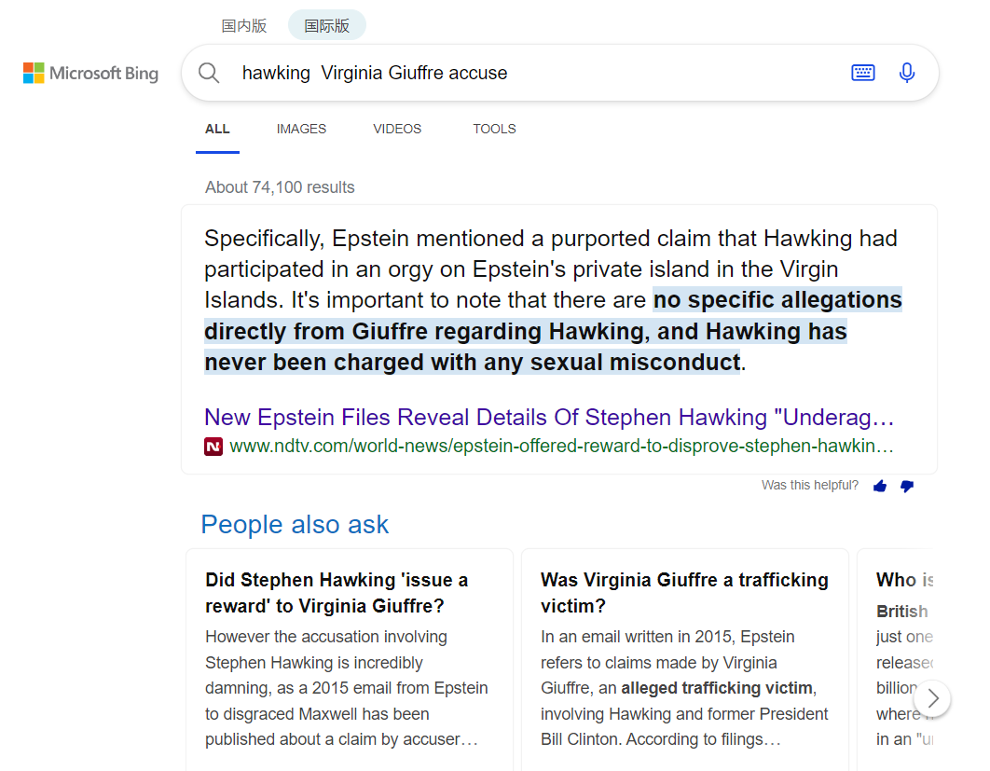Click the Microsoft Bing logo

point(90,73)
